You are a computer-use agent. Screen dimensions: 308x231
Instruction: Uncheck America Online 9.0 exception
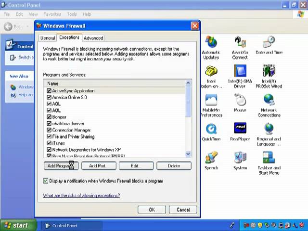(x=49, y=97)
